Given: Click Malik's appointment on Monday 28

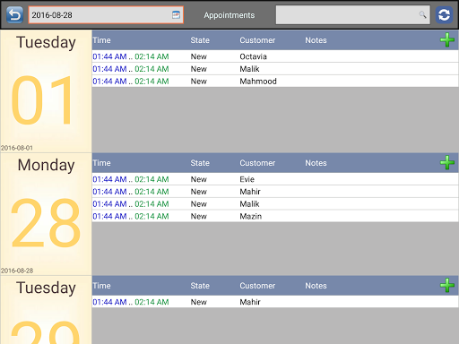Looking at the screenshot, I should point(275,204).
